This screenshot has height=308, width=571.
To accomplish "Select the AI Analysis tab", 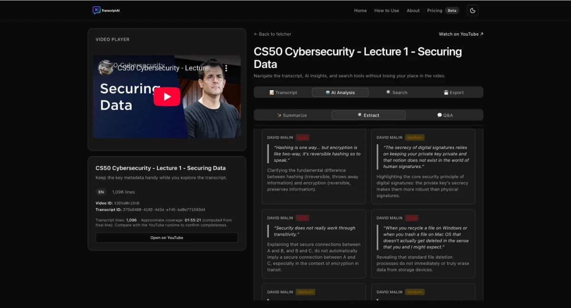I will point(340,93).
